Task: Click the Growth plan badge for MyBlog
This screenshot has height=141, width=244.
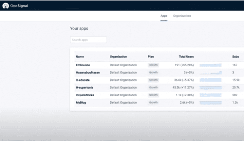Action: point(153,102)
